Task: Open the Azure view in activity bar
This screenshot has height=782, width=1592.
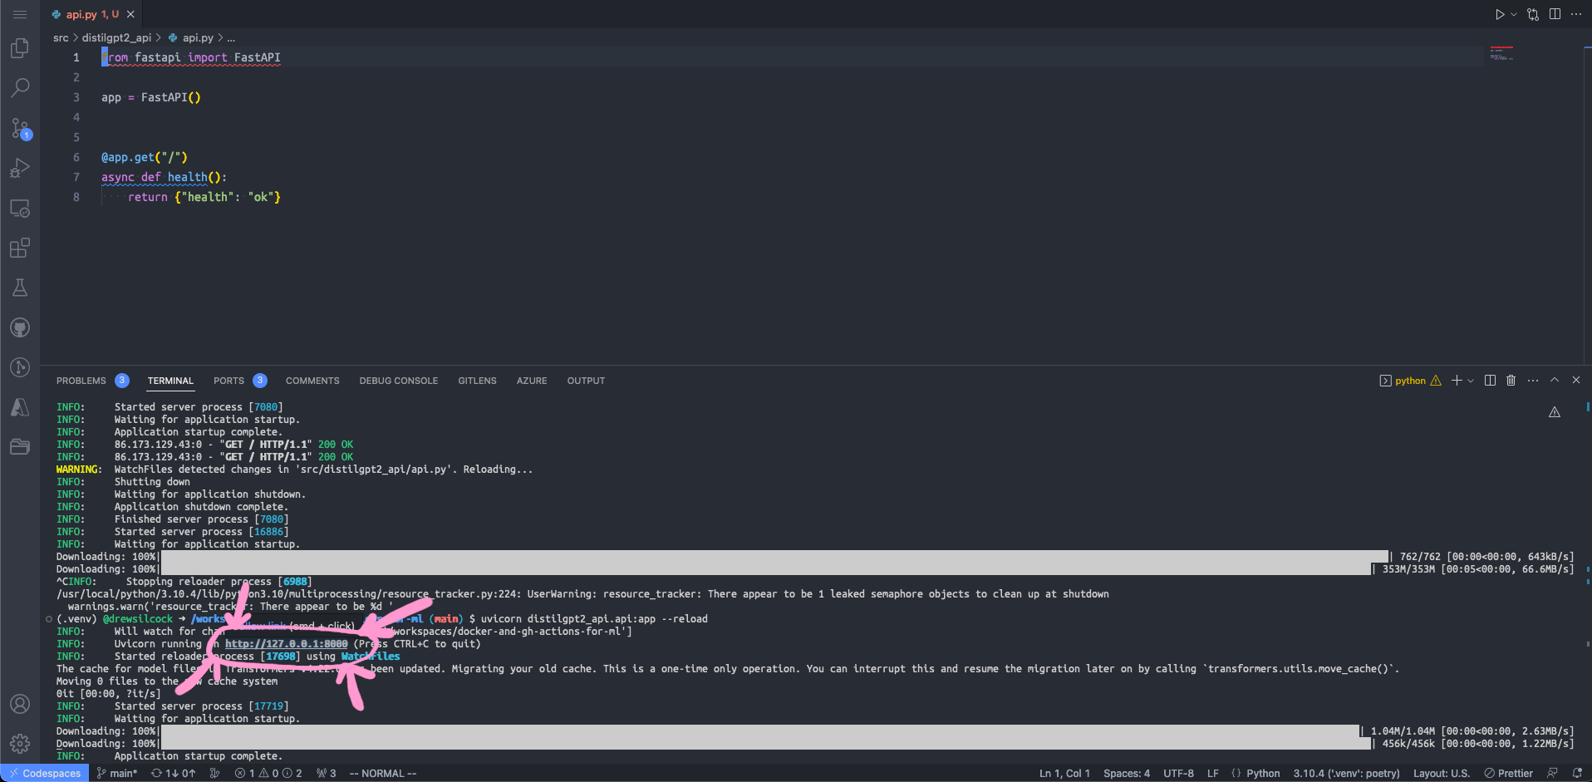Action: pyautogui.click(x=20, y=407)
